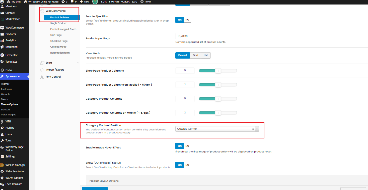Image resolution: width=368 pixels, height=190 pixels.
Task: Click the Category Product Columns slider handle
Action: [218, 99]
